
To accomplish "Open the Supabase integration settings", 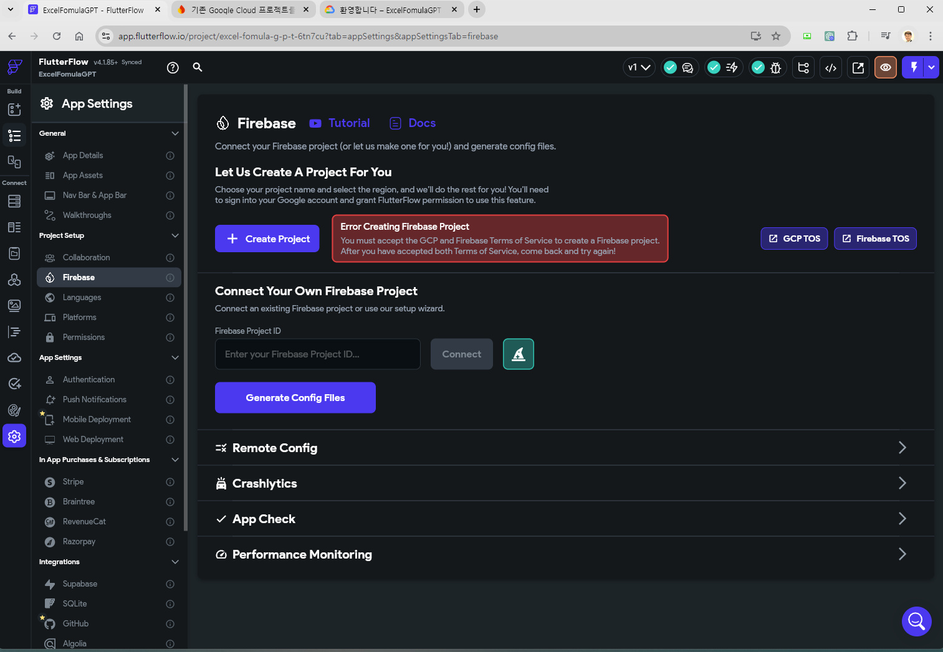I will (109, 584).
